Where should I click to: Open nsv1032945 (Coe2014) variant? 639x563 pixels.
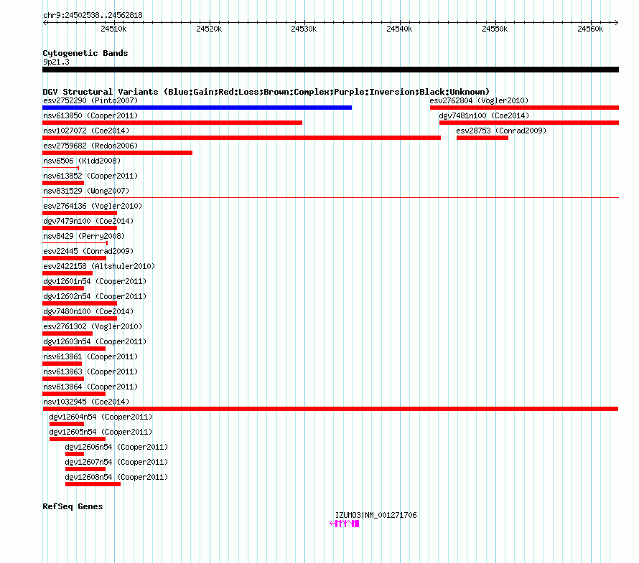tap(86, 402)
